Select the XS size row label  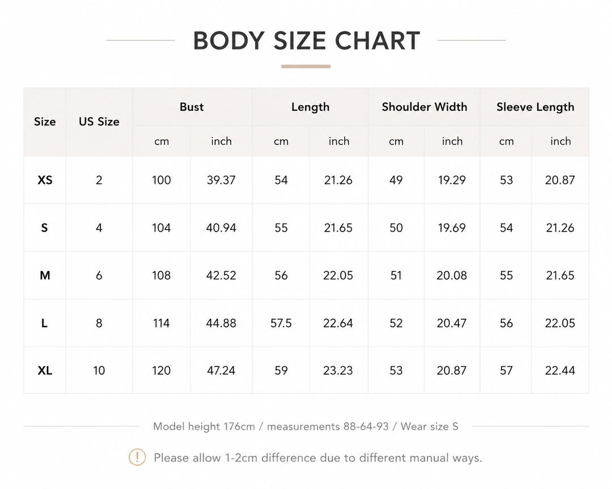tap(45, 180)
